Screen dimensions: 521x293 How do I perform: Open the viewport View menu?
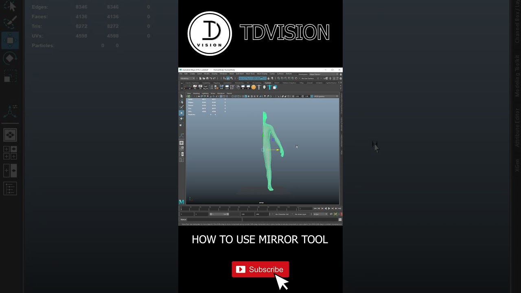[189, 93]
